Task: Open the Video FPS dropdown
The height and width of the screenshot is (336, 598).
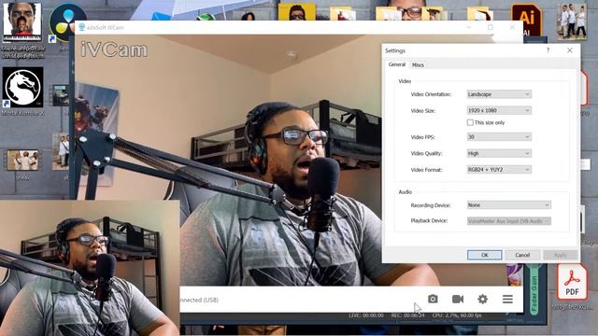Action: (499, 137)
